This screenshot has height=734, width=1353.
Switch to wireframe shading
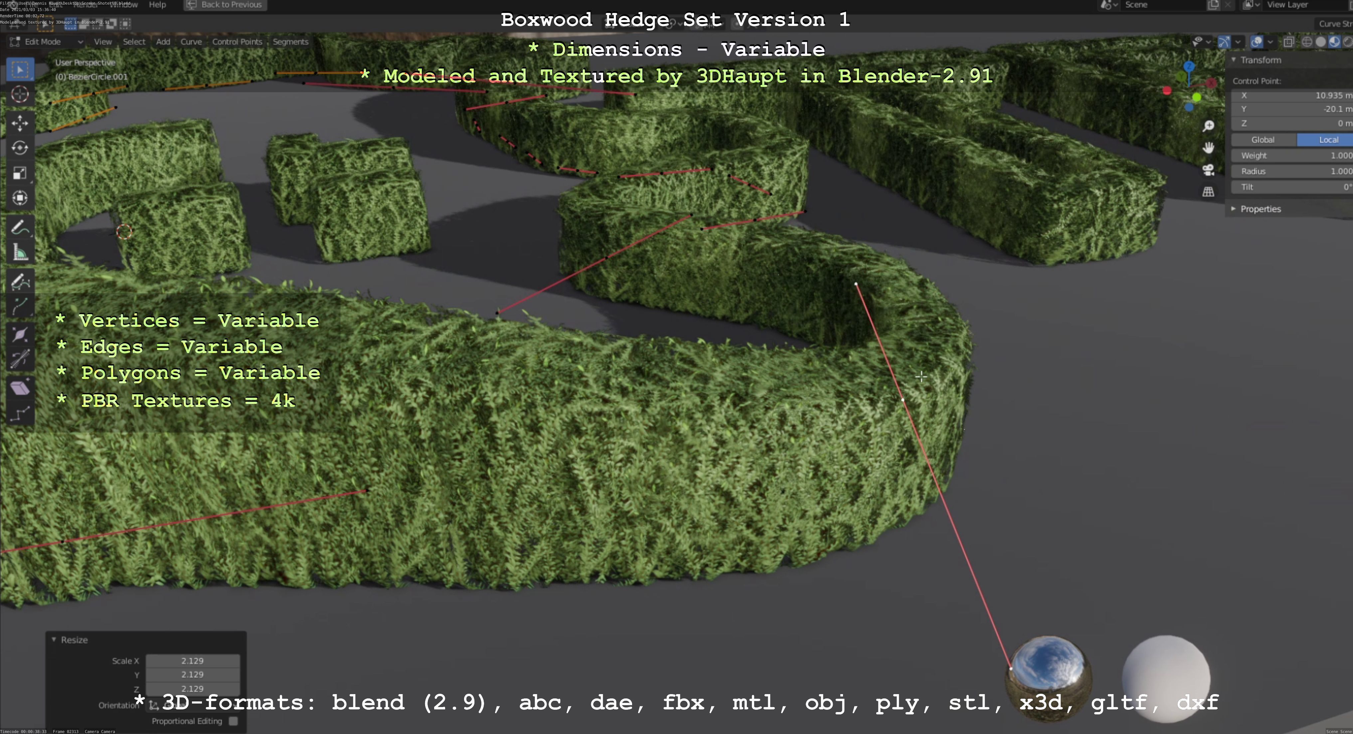click(1307, 42)
